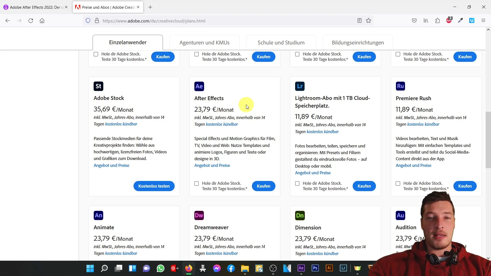This screenshot has height=276, width=491.
Task: Open Angebot und Preise for After Effects
Action: [x=212, y=165]
